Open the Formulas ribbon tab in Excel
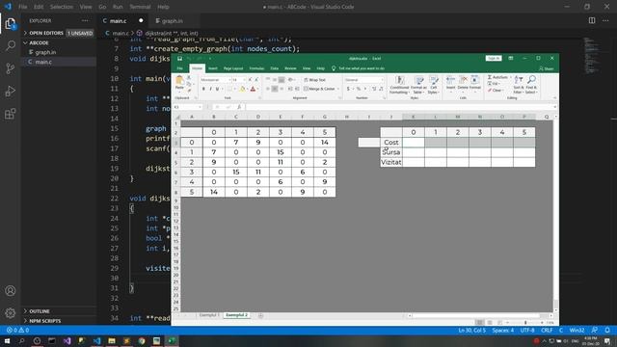 [x=256, y=68]
